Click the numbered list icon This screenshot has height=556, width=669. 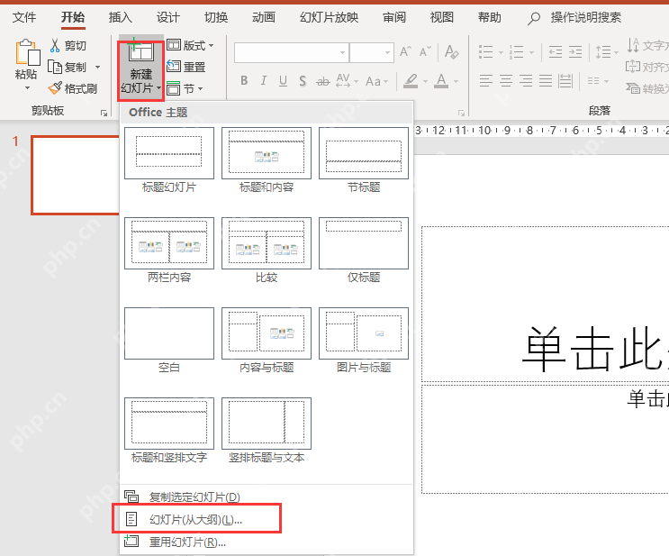516,52
